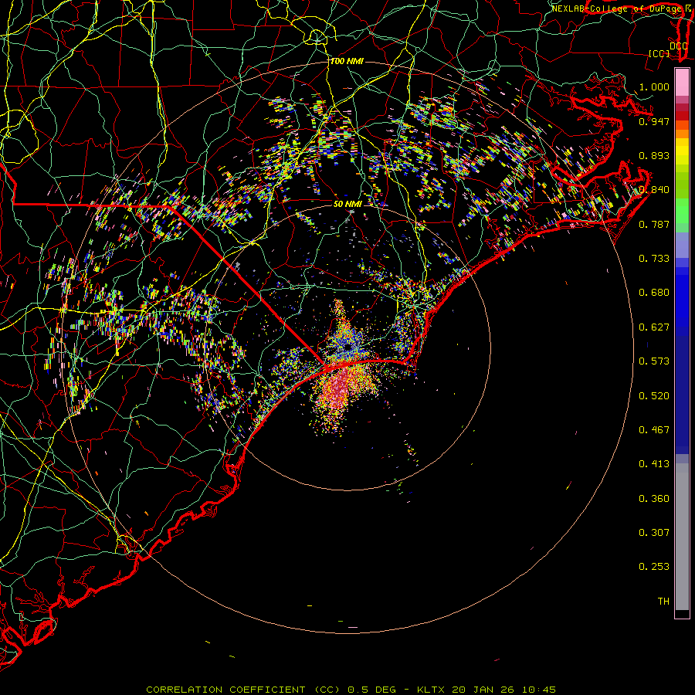Click the [CC] legend heading

(x=659, y=53)
